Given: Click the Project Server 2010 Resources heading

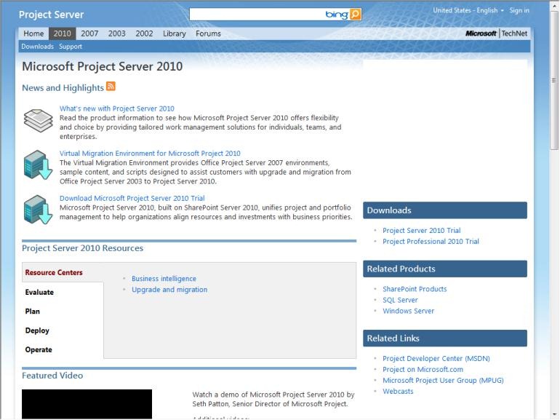Looking at the screenshot, I should (x=82, y=248).
